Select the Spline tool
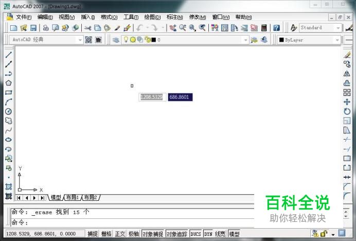The height and width of the screenshot is (241, 356). point(9,130)
